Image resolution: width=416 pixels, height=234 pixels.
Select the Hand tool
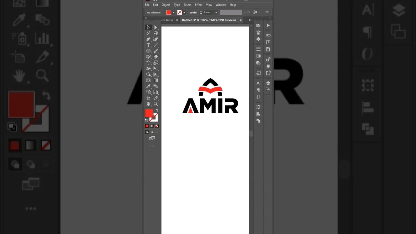148,104
